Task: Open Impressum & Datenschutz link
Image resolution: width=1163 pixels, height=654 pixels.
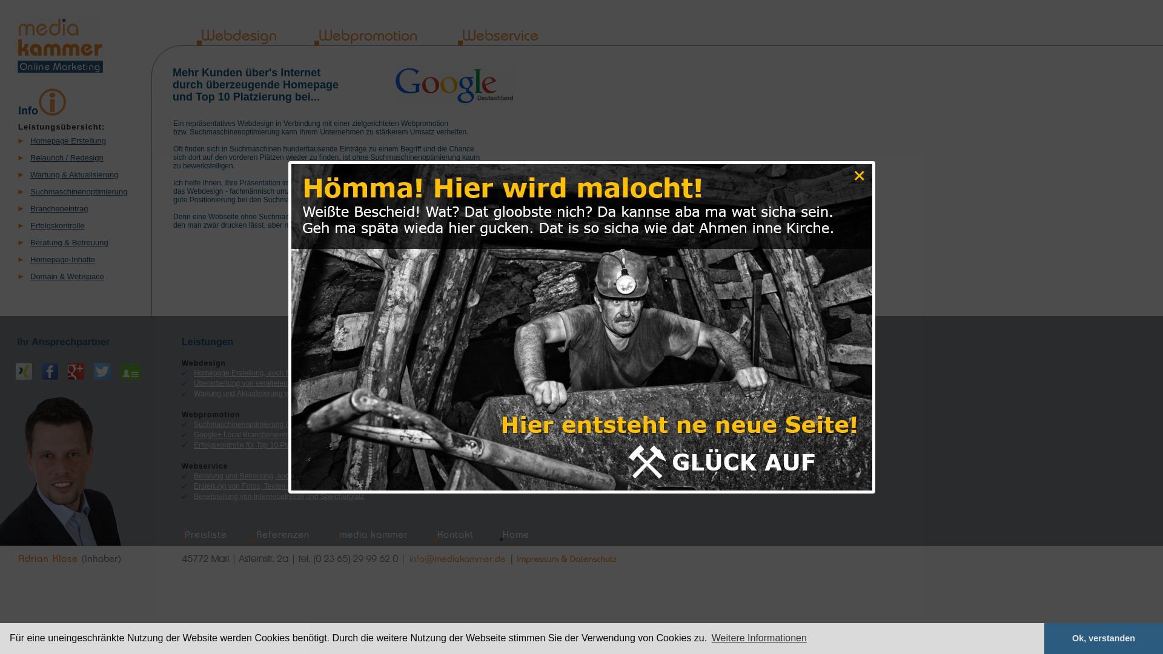Action: coord(566,559)
